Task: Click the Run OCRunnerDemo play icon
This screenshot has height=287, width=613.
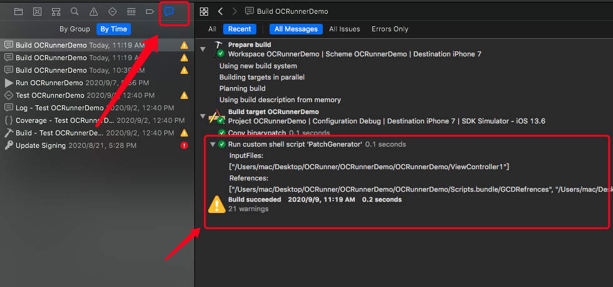Action: [9, 83]
